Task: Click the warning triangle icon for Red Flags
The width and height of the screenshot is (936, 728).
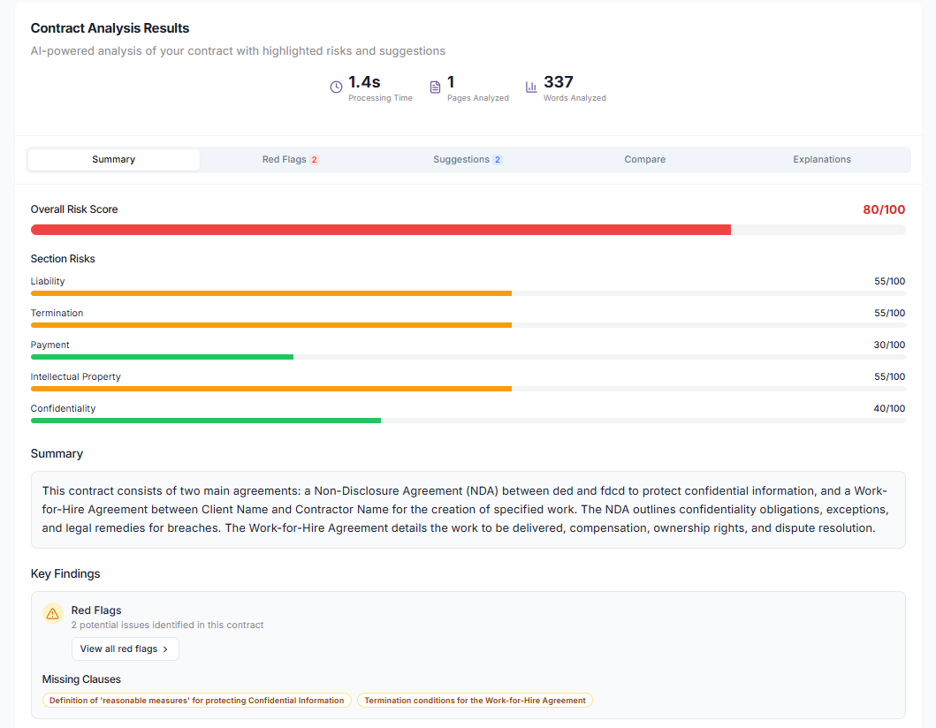Action: pyautogui.click(x=53, y=613)
